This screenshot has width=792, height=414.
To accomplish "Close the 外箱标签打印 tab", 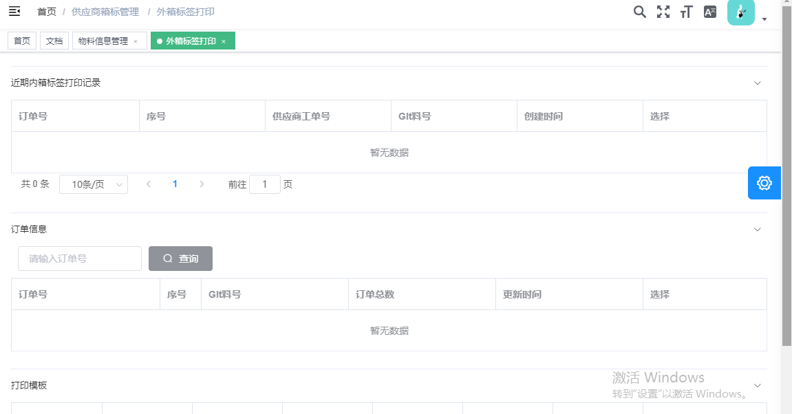I will coord(224,42).
